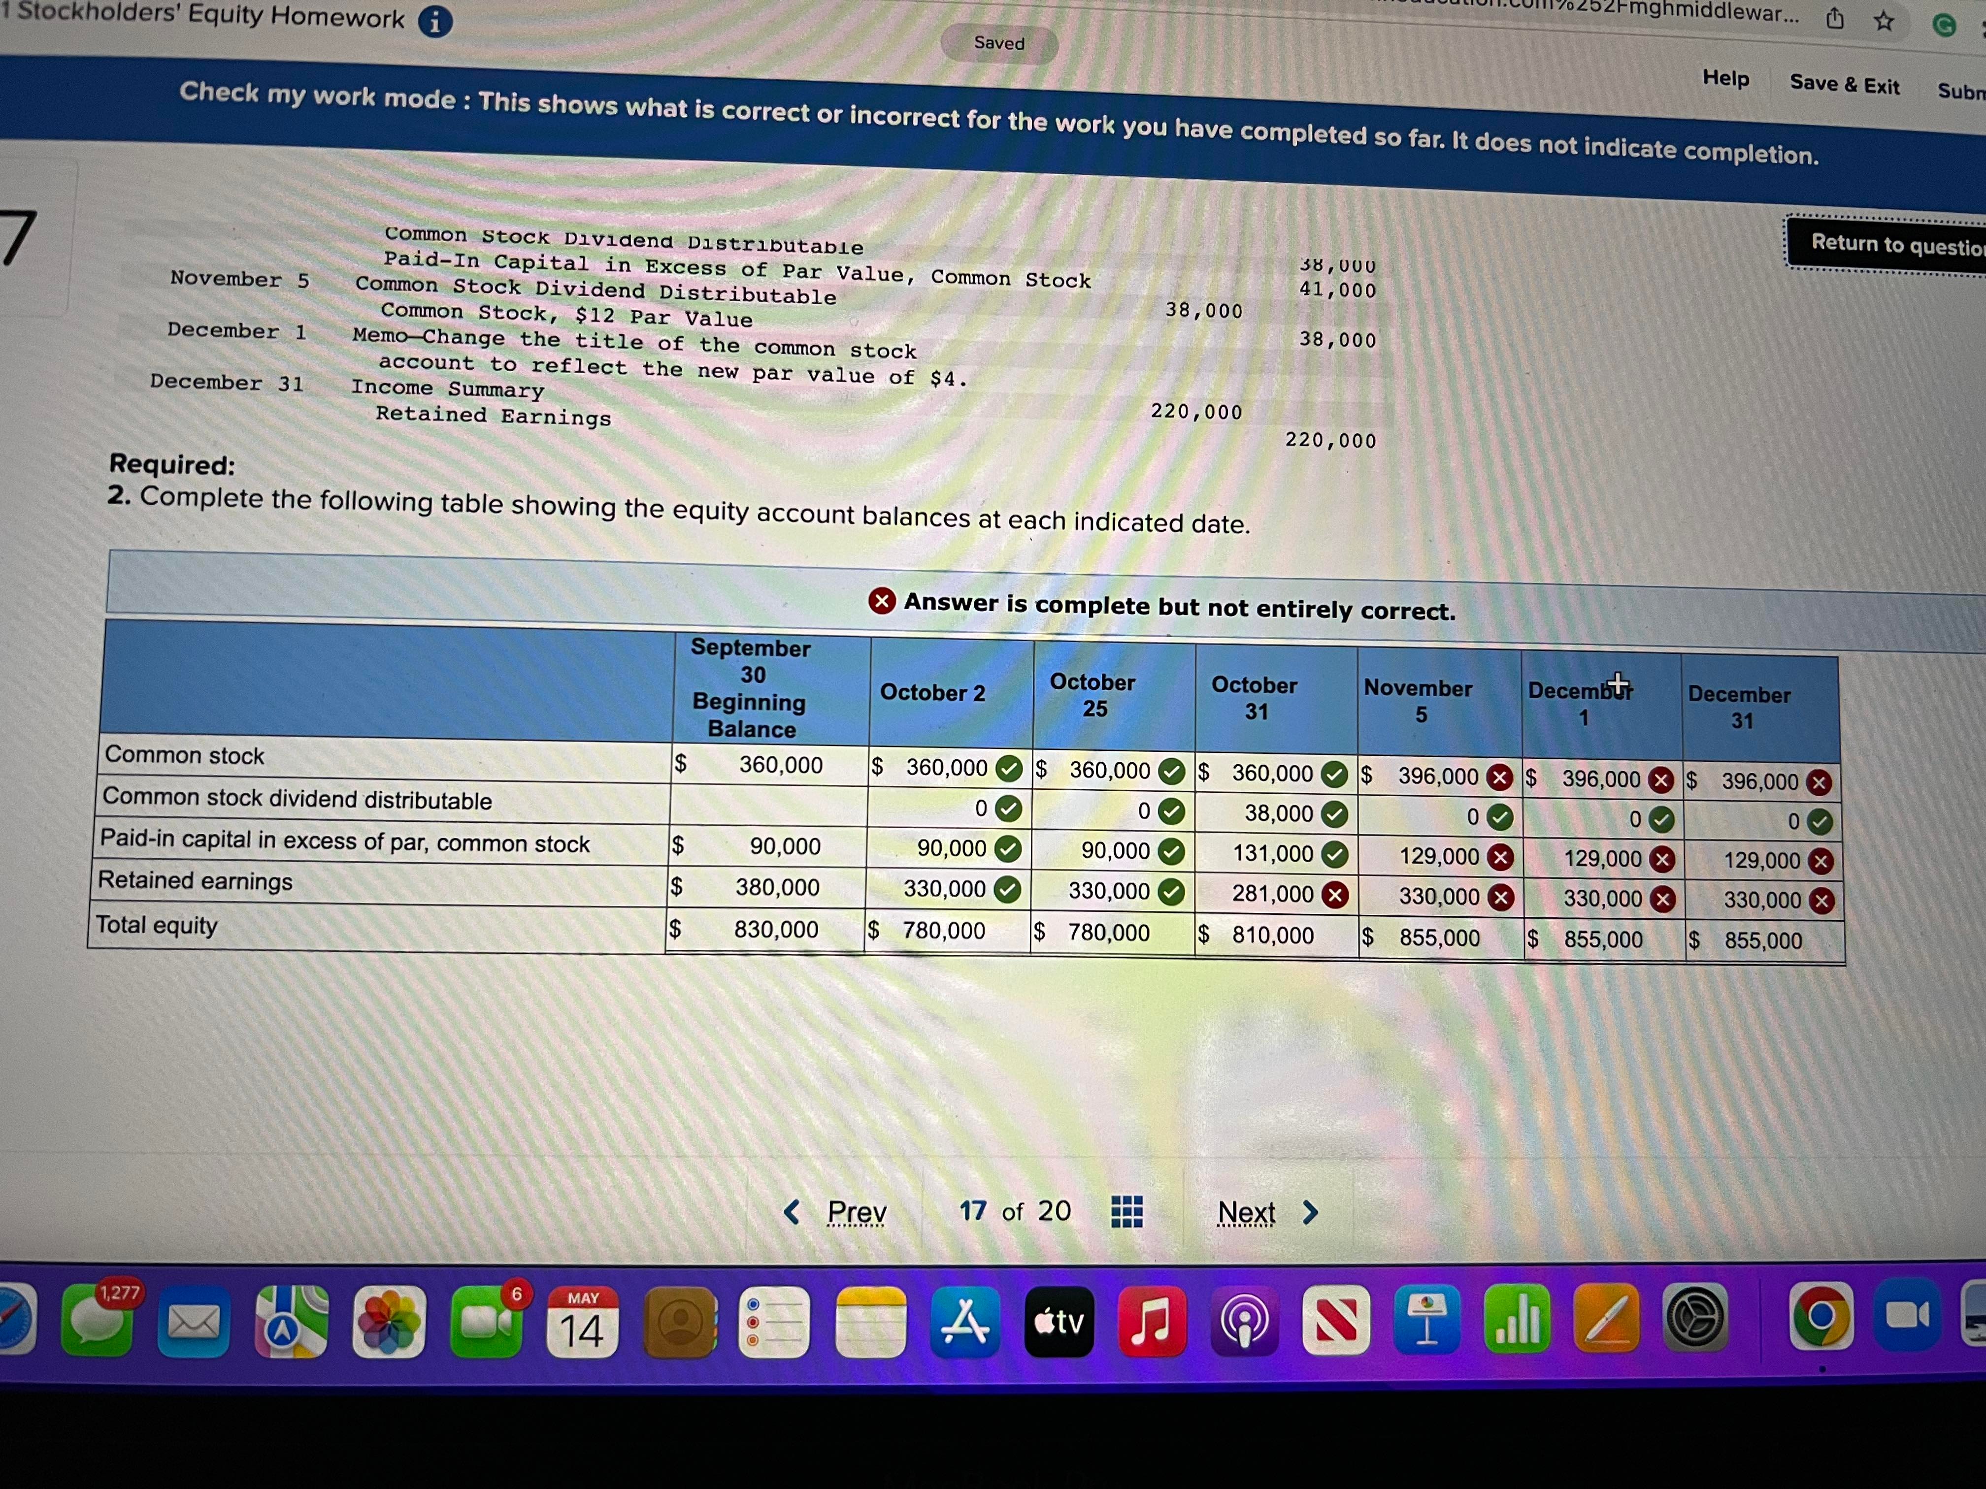This screenshot has width=1986, height=1489.
Task: Open Calendar showing May 14
Action: (x=583, y=1322)
